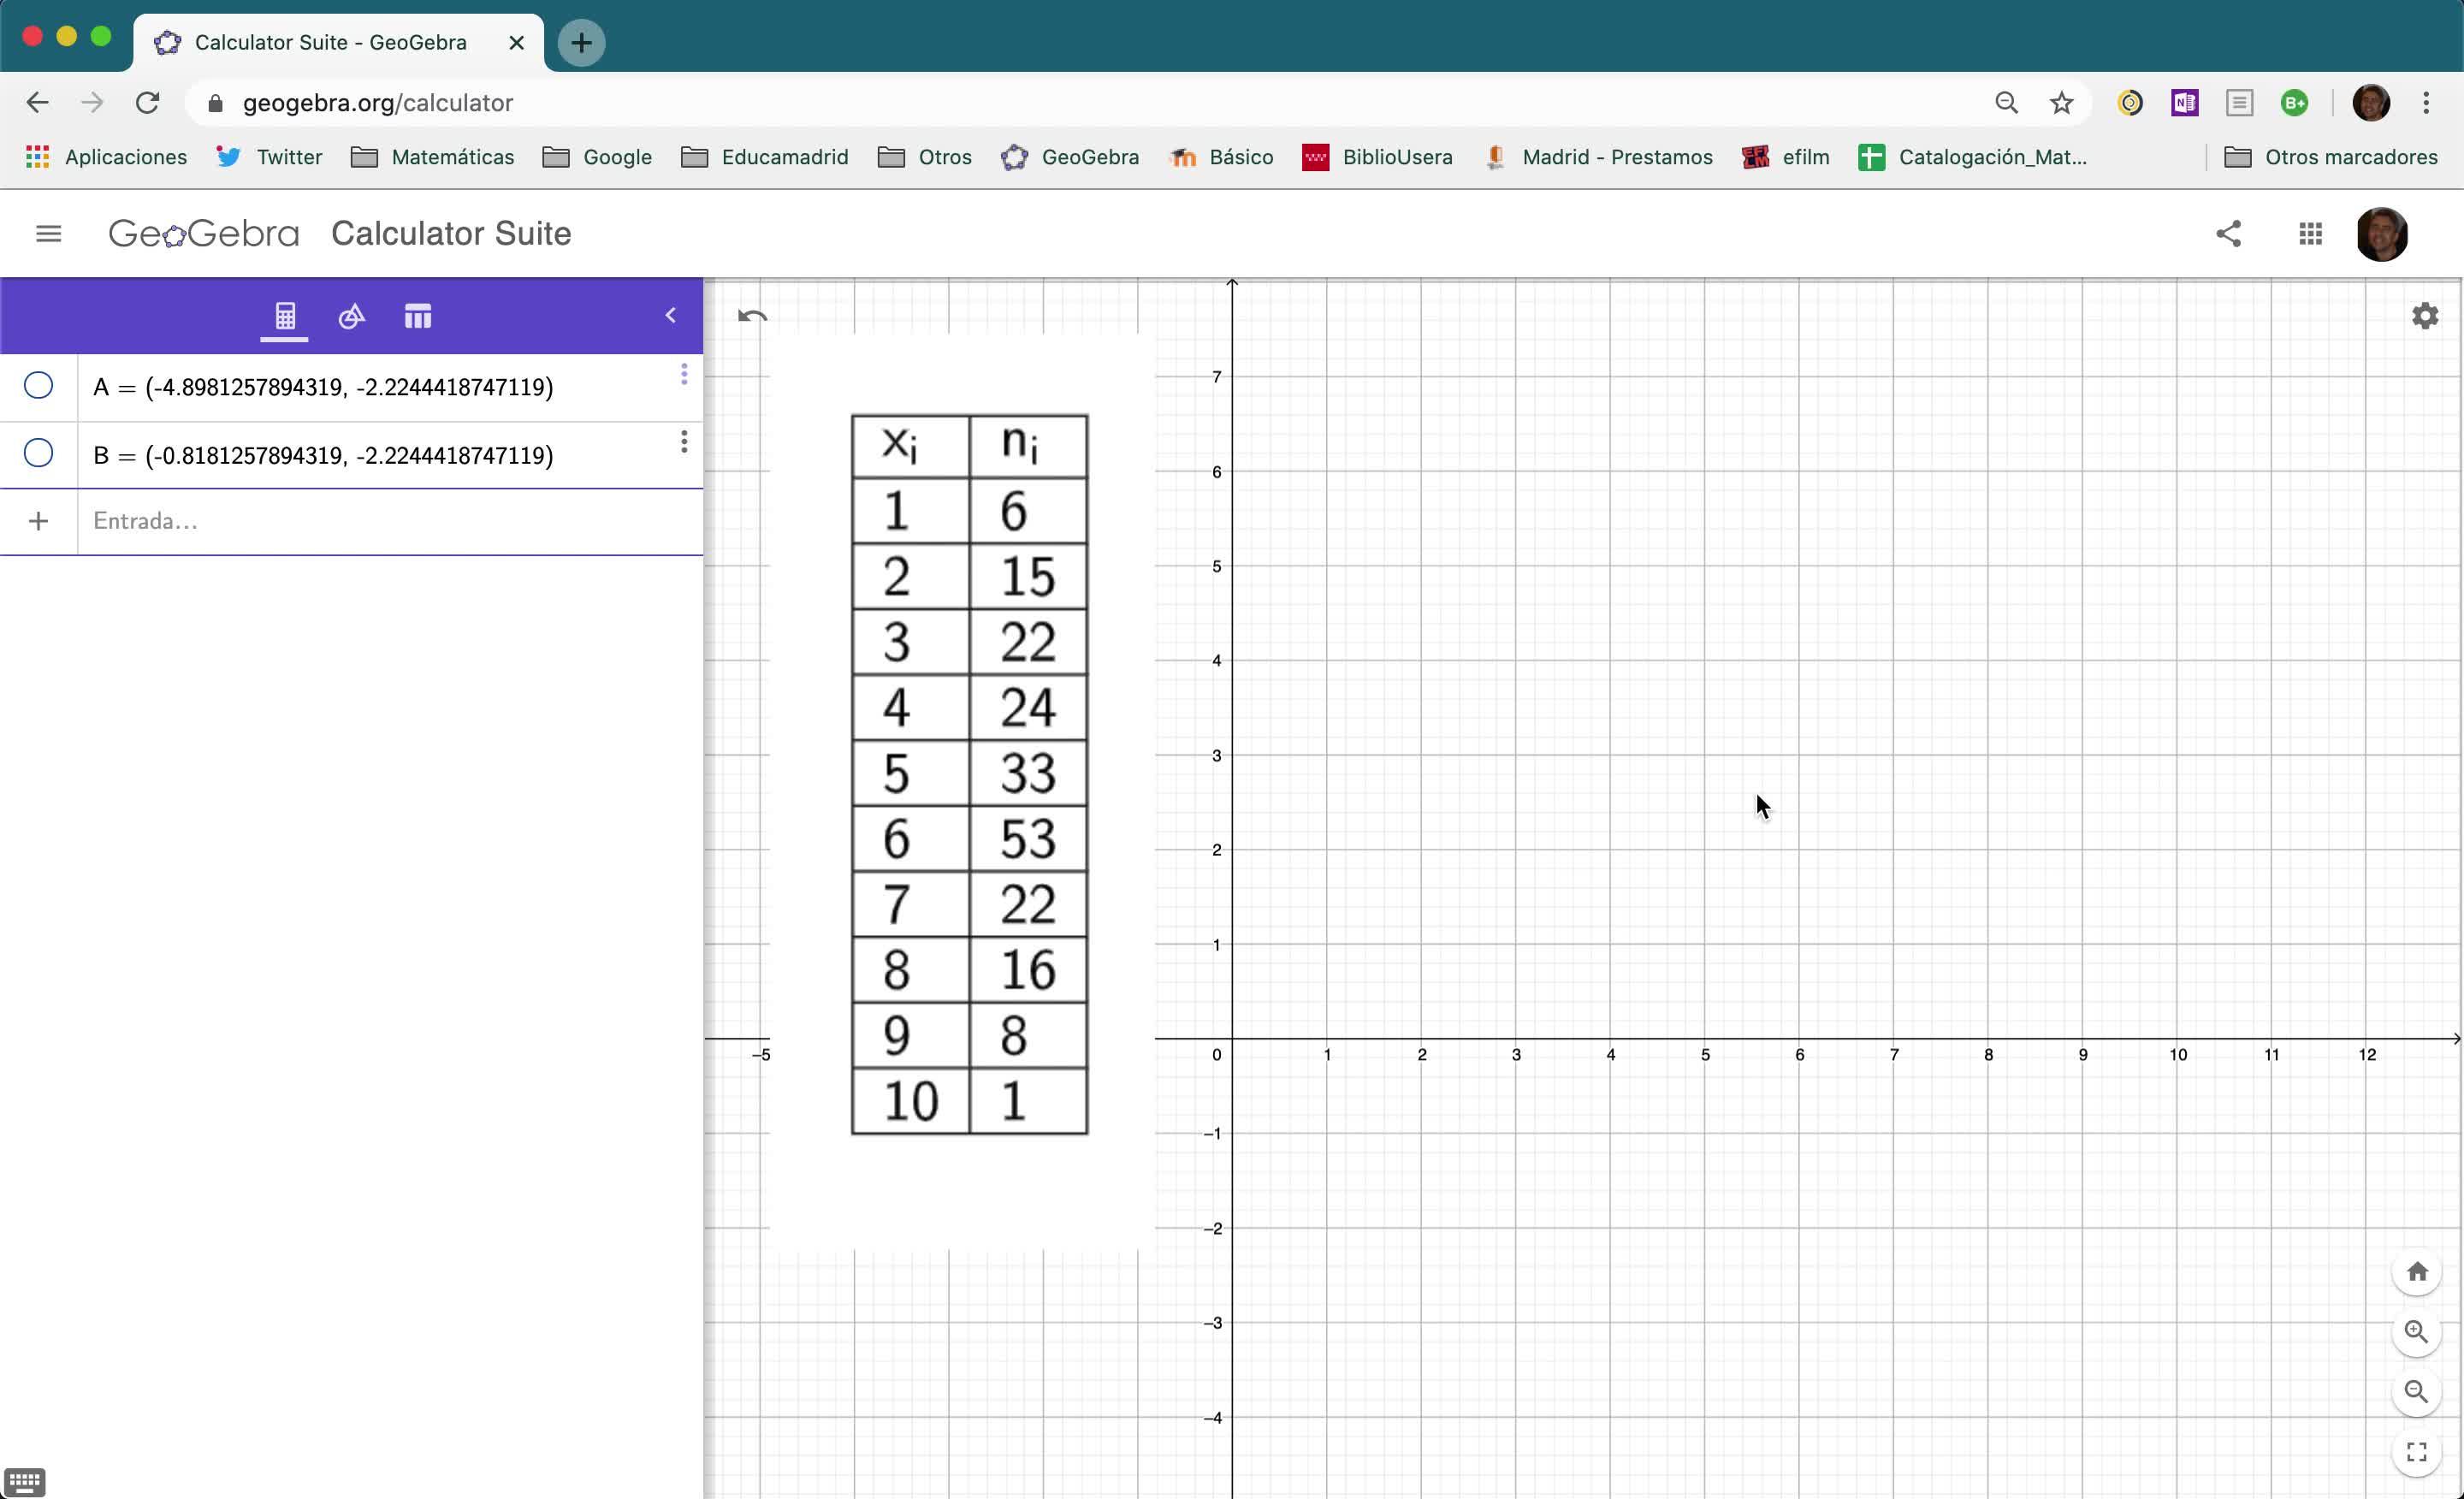This screenshot has width=2464, height=1499.
Task: Collapse the algebra side panel
Action: [x=671, y=315]
